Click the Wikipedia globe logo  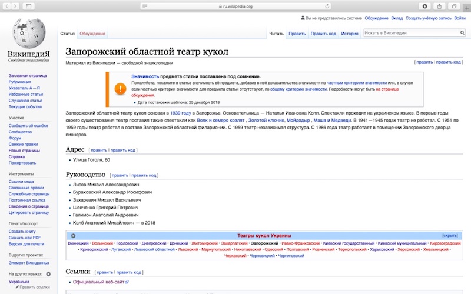click(x=29, y=33)
